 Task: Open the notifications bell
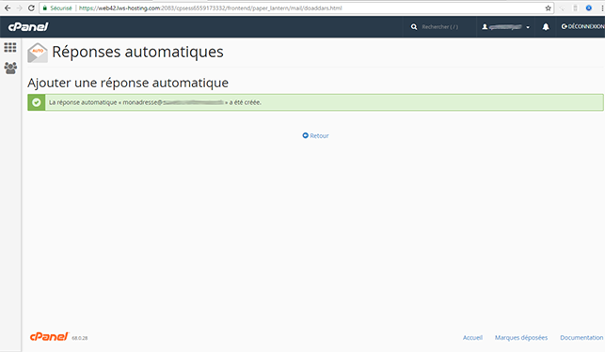(546, 27)
